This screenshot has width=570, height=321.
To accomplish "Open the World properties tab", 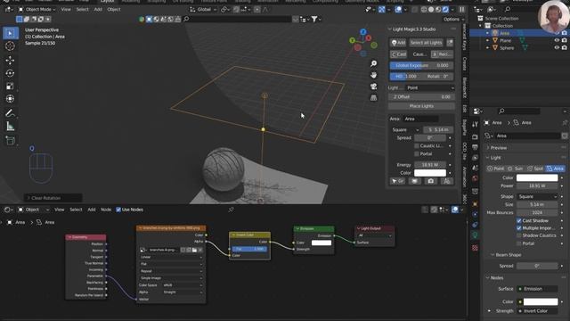I will pyautogui.click(x=475, y=178).
